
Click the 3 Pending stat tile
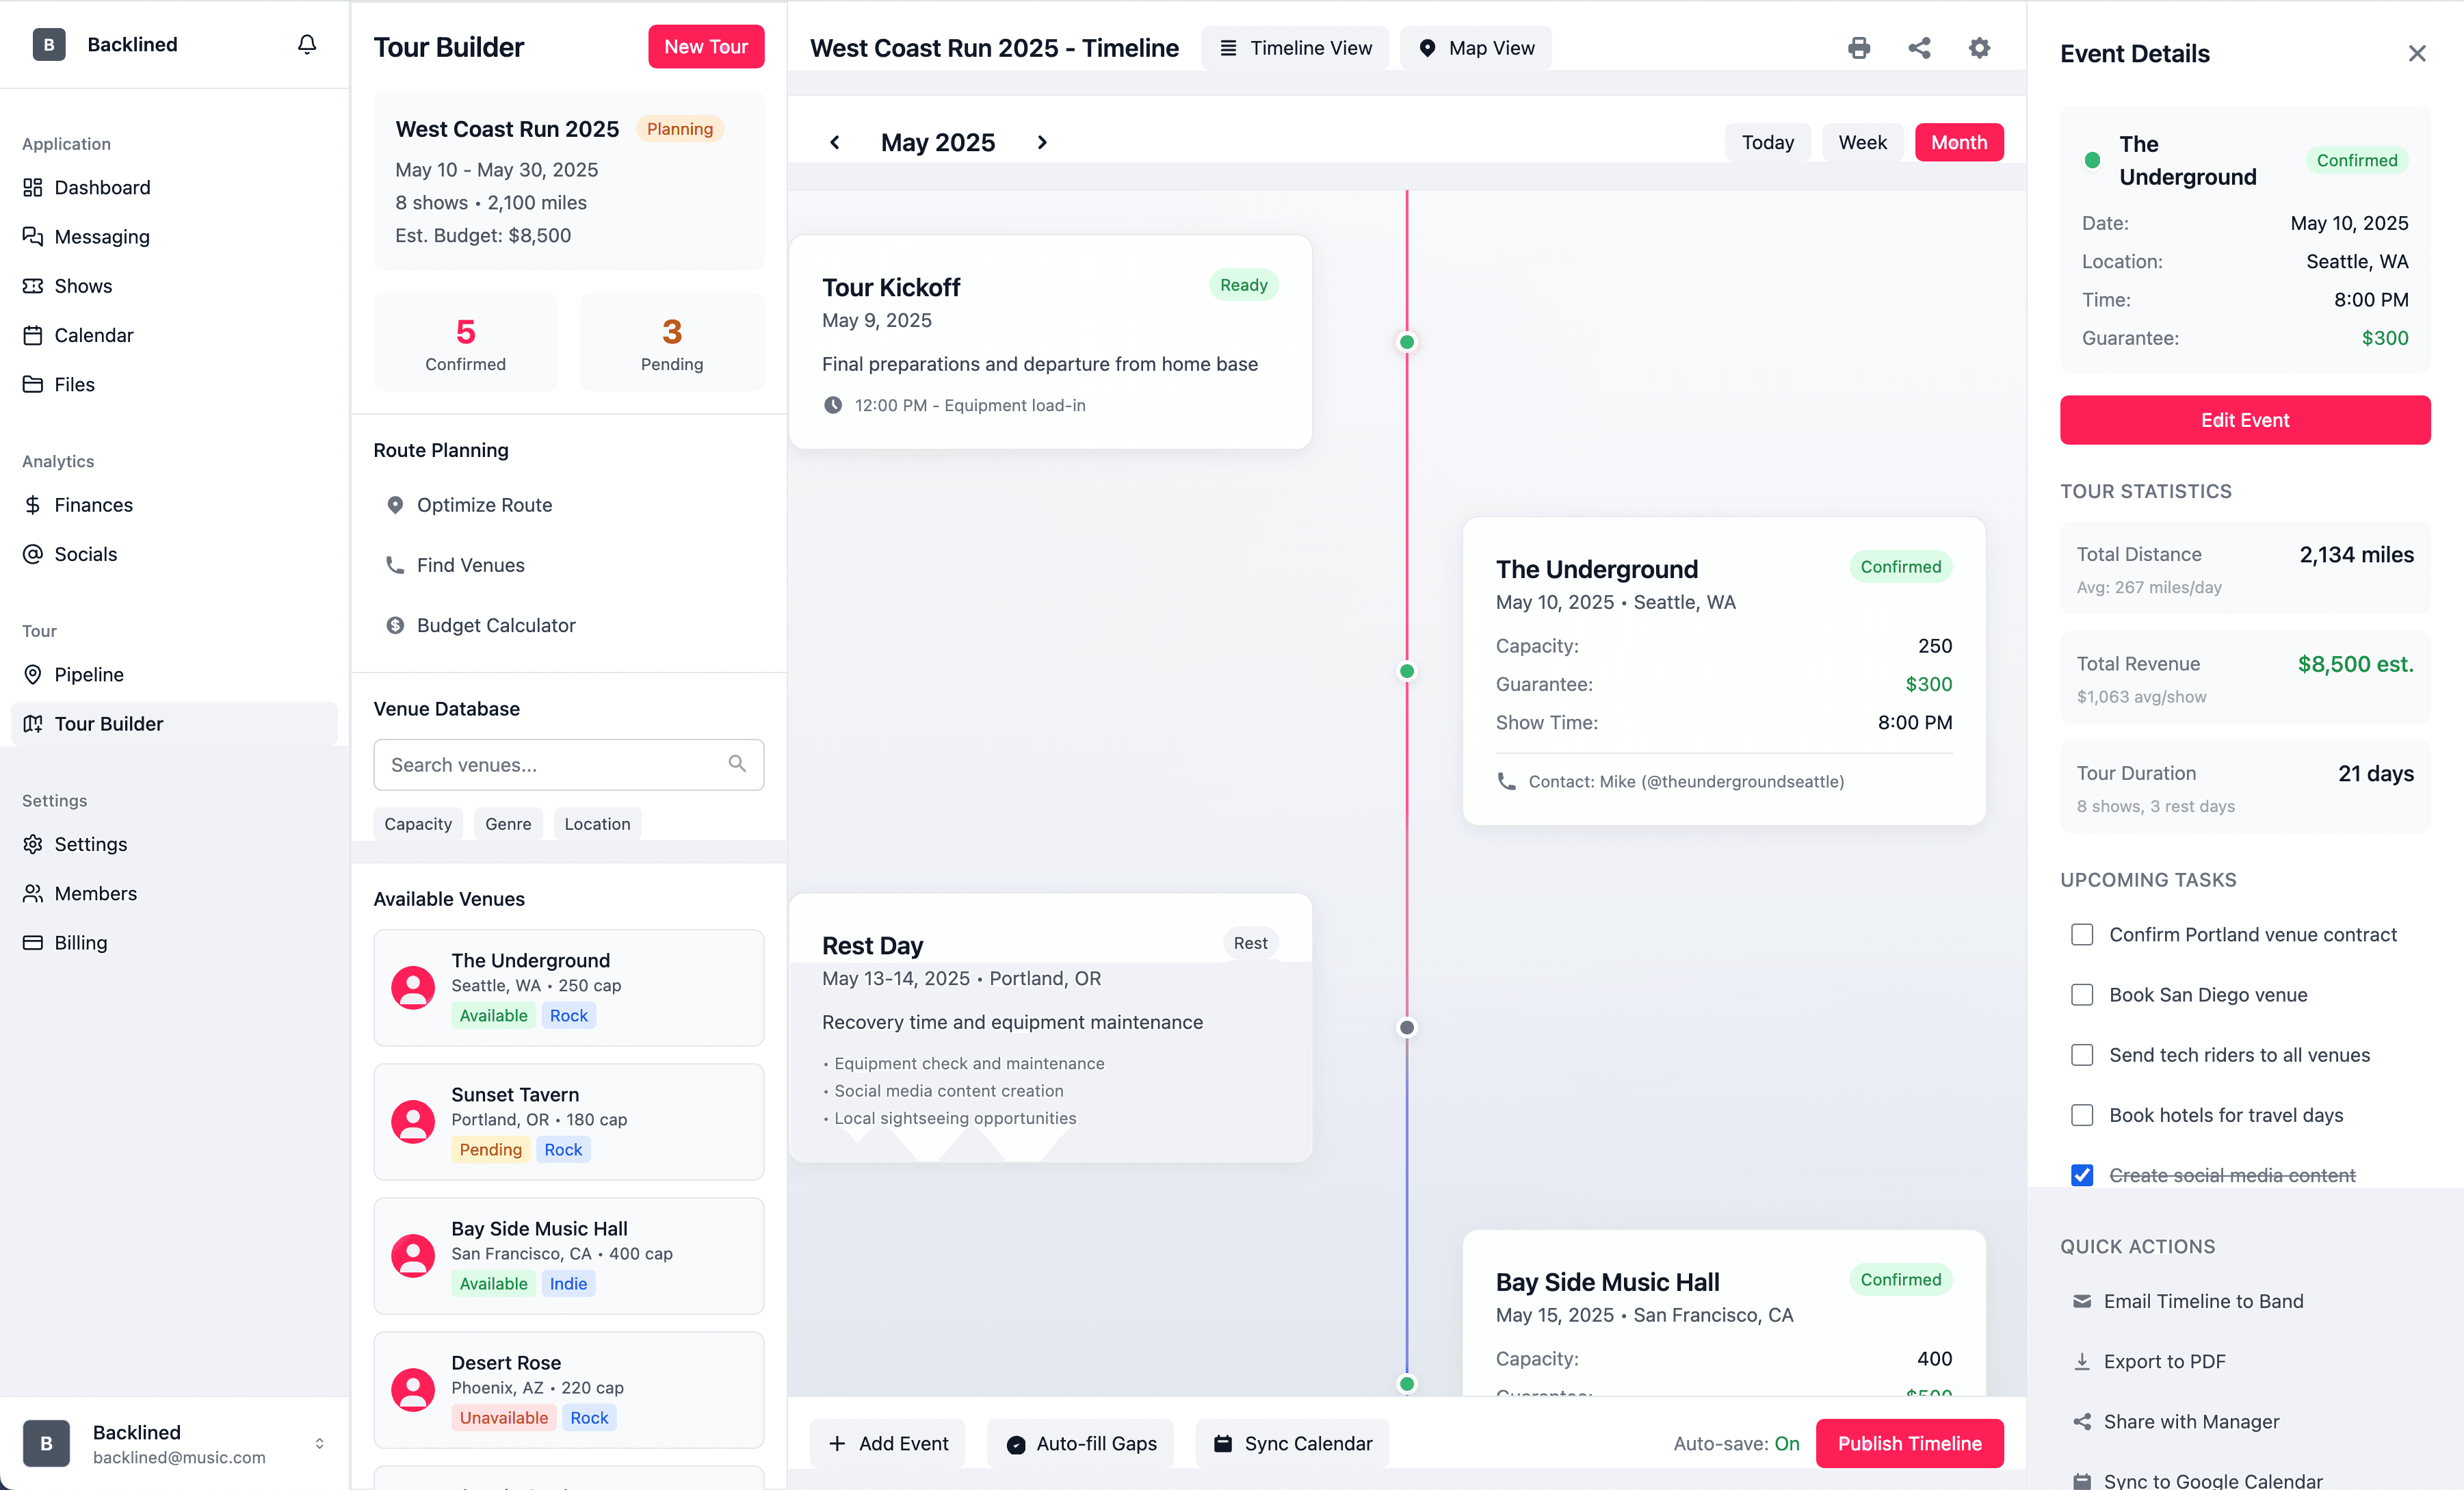(672, 342)
